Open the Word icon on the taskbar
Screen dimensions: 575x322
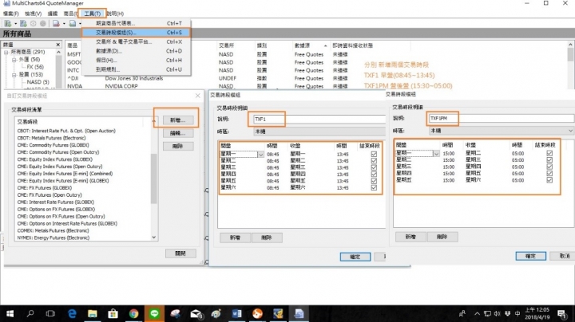(236, 313)
